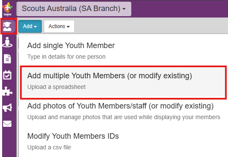Collapse the blue Add dropdown button
This screenshot has width=228, height=157.
(30, 26)
